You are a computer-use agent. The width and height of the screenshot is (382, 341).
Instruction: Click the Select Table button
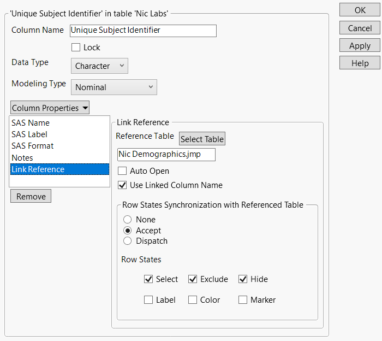(x=202, y=139)
